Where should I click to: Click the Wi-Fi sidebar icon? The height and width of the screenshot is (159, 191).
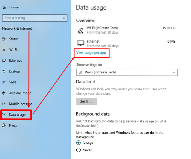click(4, 50)
